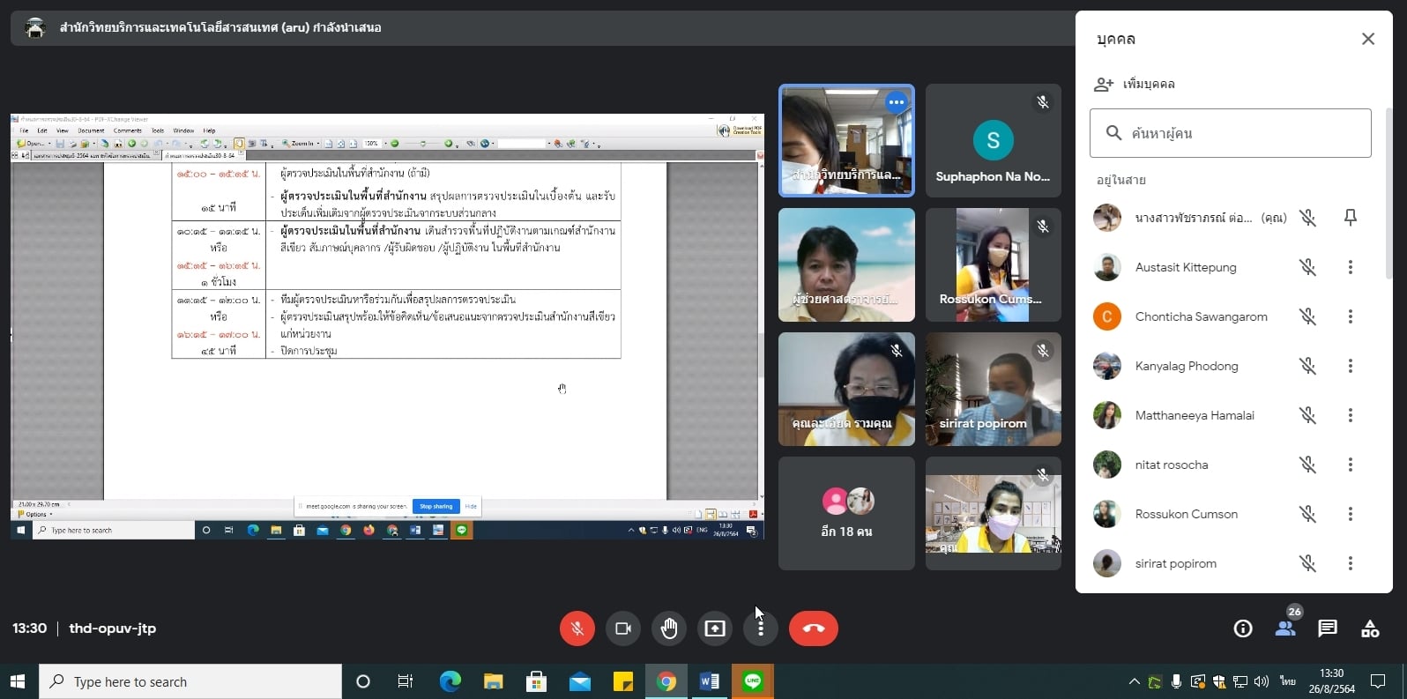This screenshot has width=1407, height=699.
Task: Click muted mic icon next to Austasit Kittepung
Action: [1308, 267]
